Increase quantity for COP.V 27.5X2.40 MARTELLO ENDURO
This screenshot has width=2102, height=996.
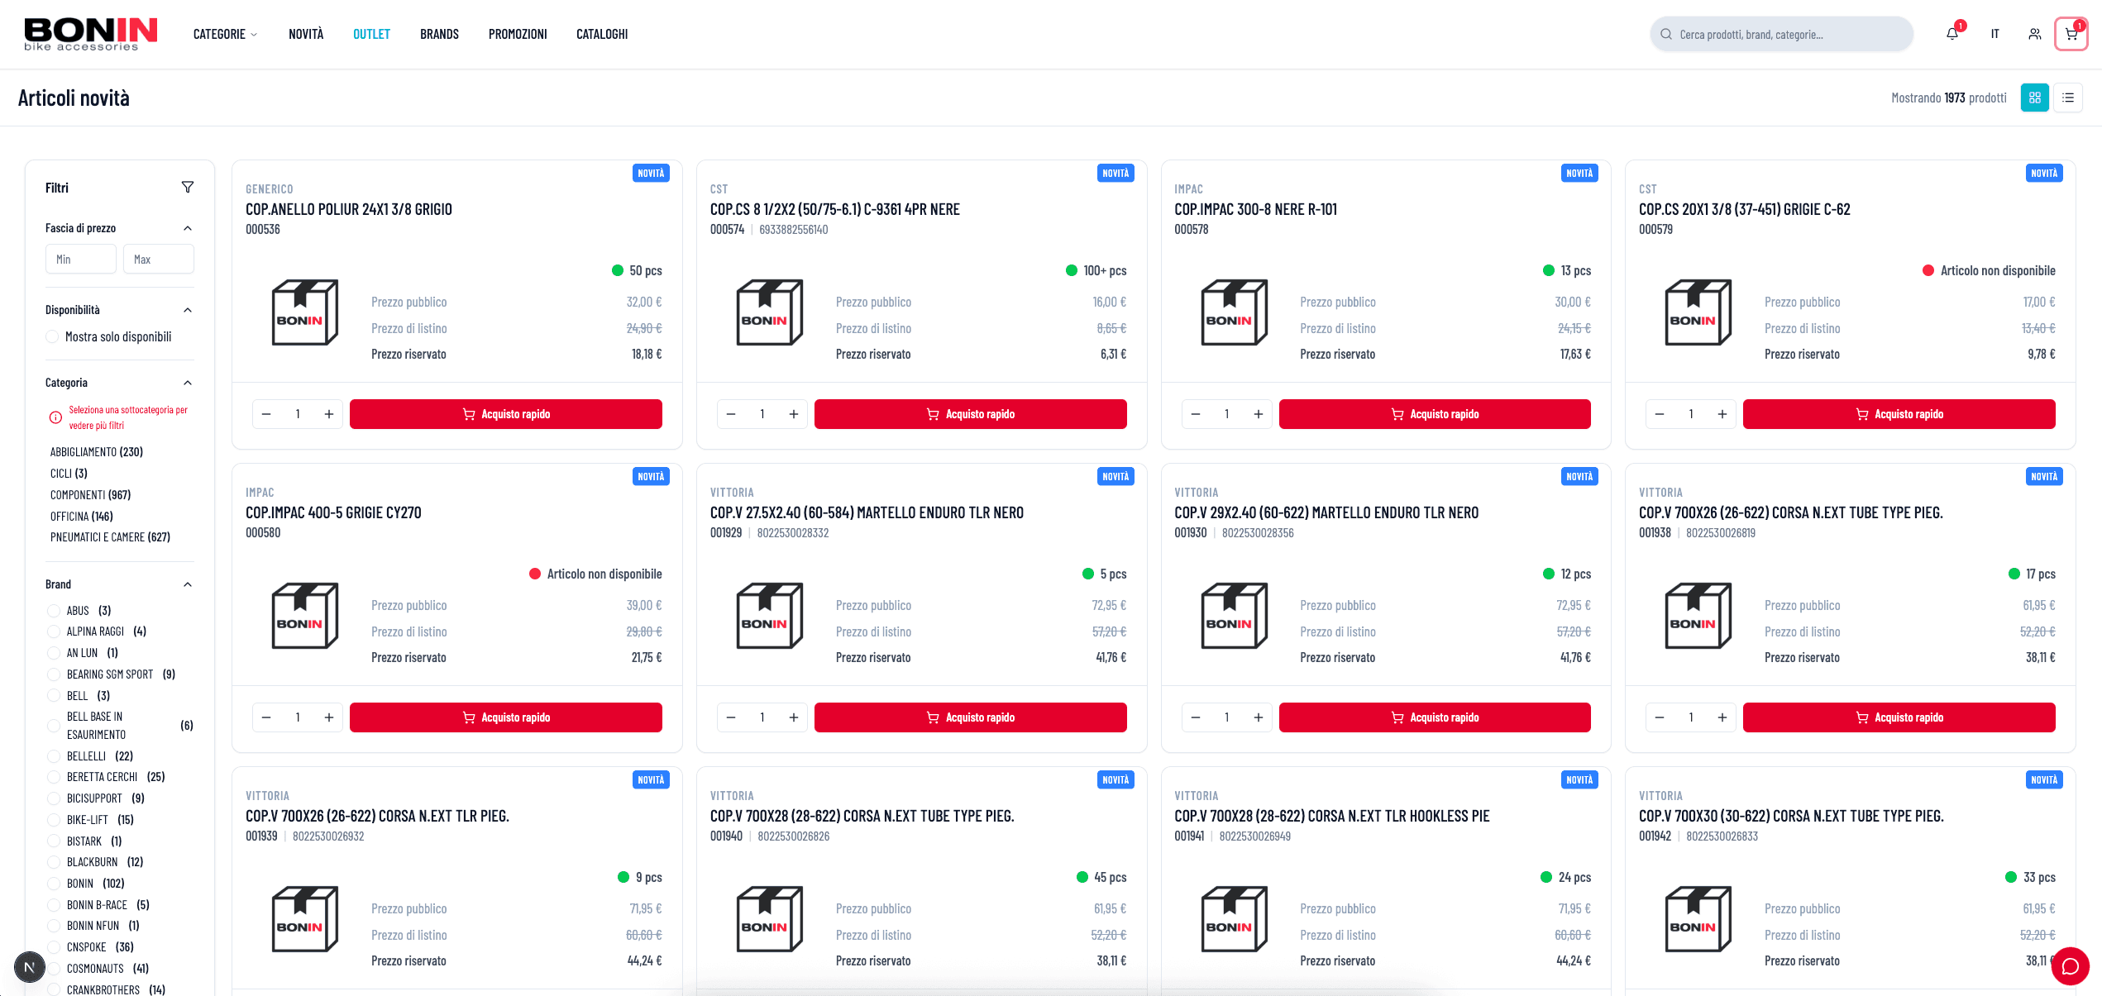tap(794, 717)
